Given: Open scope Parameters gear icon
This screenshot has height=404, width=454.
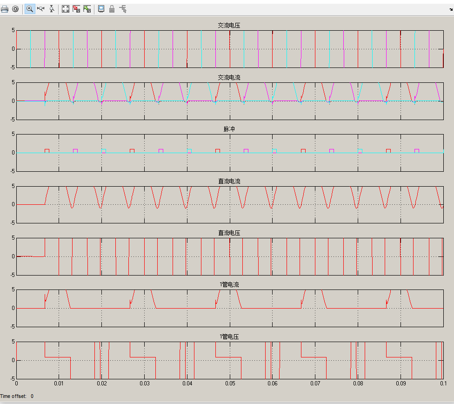Looking at the screenshot, I should pyautogui.click(x=15, y=9).
